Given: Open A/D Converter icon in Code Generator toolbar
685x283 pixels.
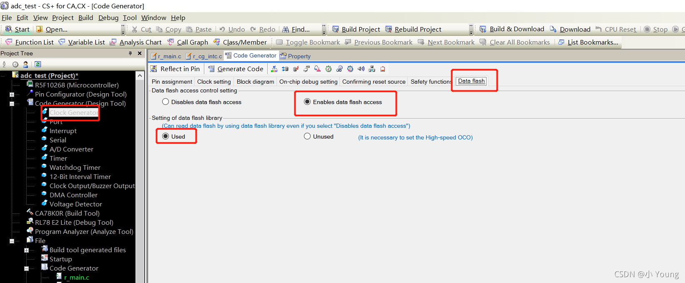Looking at the screenshot, I should tap(318, 69).
